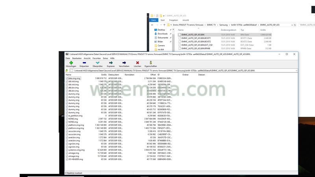The width and height of the screenshot is (315, 177).
Task: Click file icon of EMMC_AUTO_ISP_435.BIN.RPMB in Explorer
Action: (180, 48)
